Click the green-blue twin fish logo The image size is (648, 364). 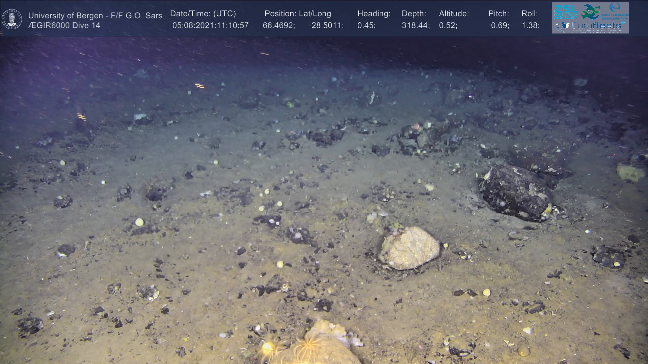(x=591, y=12)
